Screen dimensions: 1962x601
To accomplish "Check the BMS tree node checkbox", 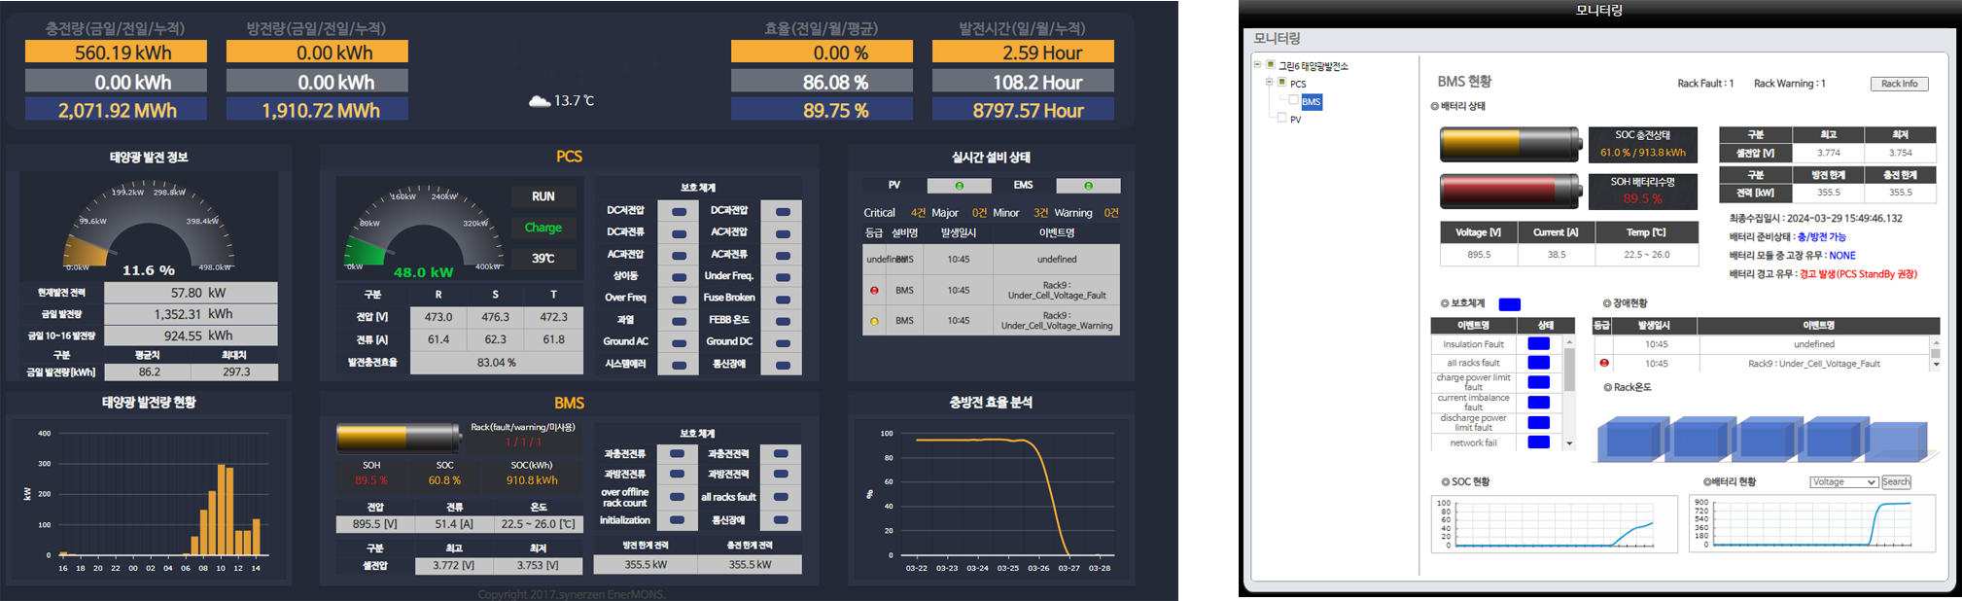I will click(1293, 101).
